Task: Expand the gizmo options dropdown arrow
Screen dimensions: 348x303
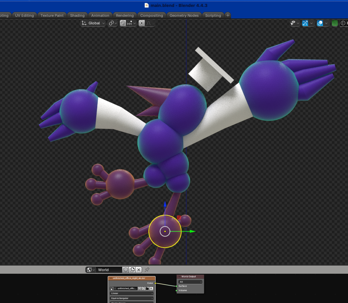Action: [311, 23]
